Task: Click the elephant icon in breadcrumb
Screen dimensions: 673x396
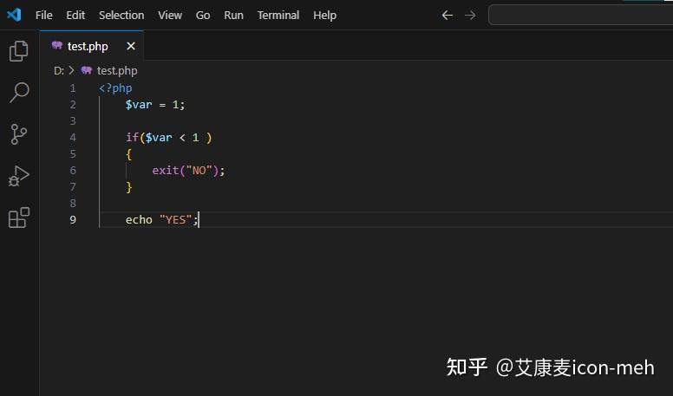Action: 87,70
